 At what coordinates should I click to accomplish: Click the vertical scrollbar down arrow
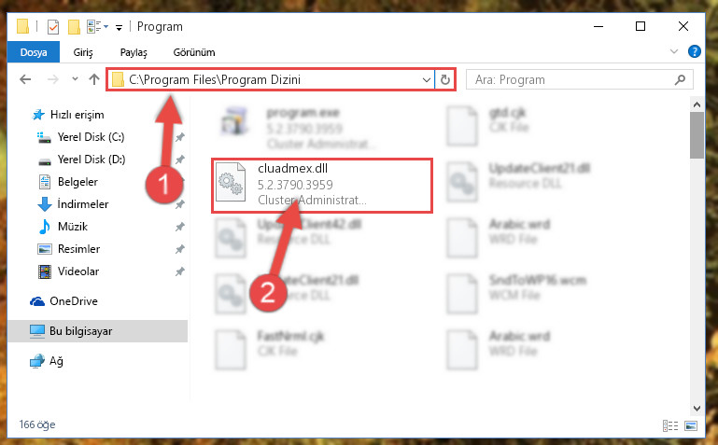click(x=697, y=408)
